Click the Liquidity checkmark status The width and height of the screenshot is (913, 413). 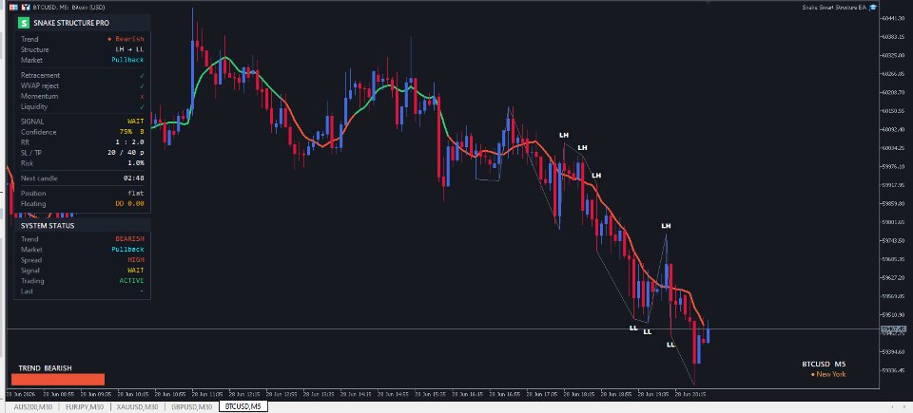pos(142,107)
